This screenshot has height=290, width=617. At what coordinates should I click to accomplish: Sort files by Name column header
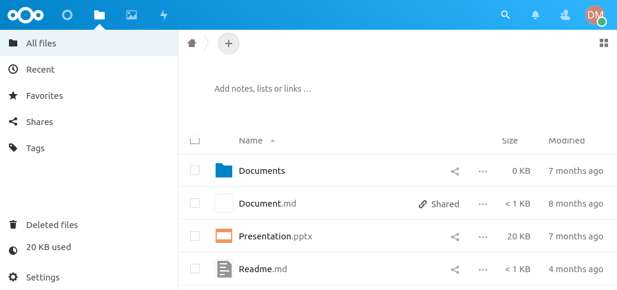[x=251, y=141]
